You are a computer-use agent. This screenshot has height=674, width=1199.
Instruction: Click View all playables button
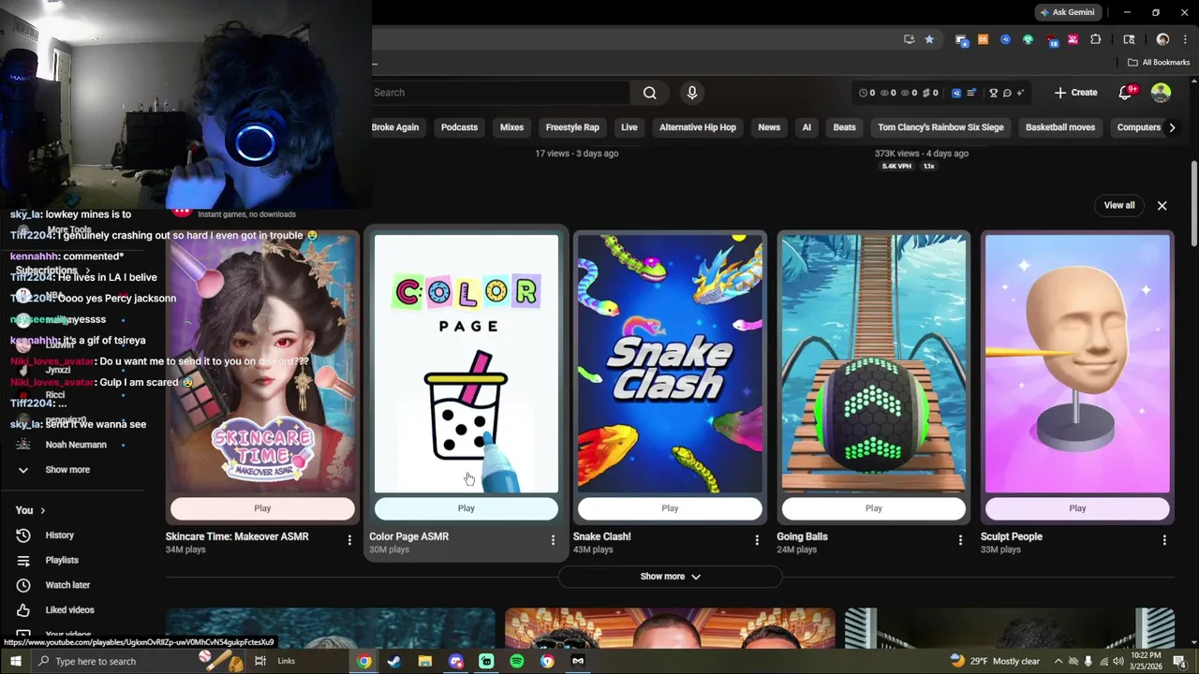tap(1119, 205)
